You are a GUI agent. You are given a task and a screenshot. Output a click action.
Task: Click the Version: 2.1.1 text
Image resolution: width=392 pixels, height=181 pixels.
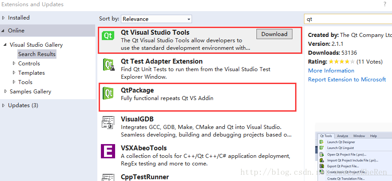point(325,44)
